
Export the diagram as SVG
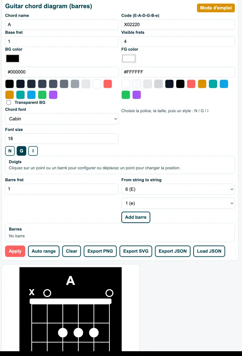pos(136,251)
